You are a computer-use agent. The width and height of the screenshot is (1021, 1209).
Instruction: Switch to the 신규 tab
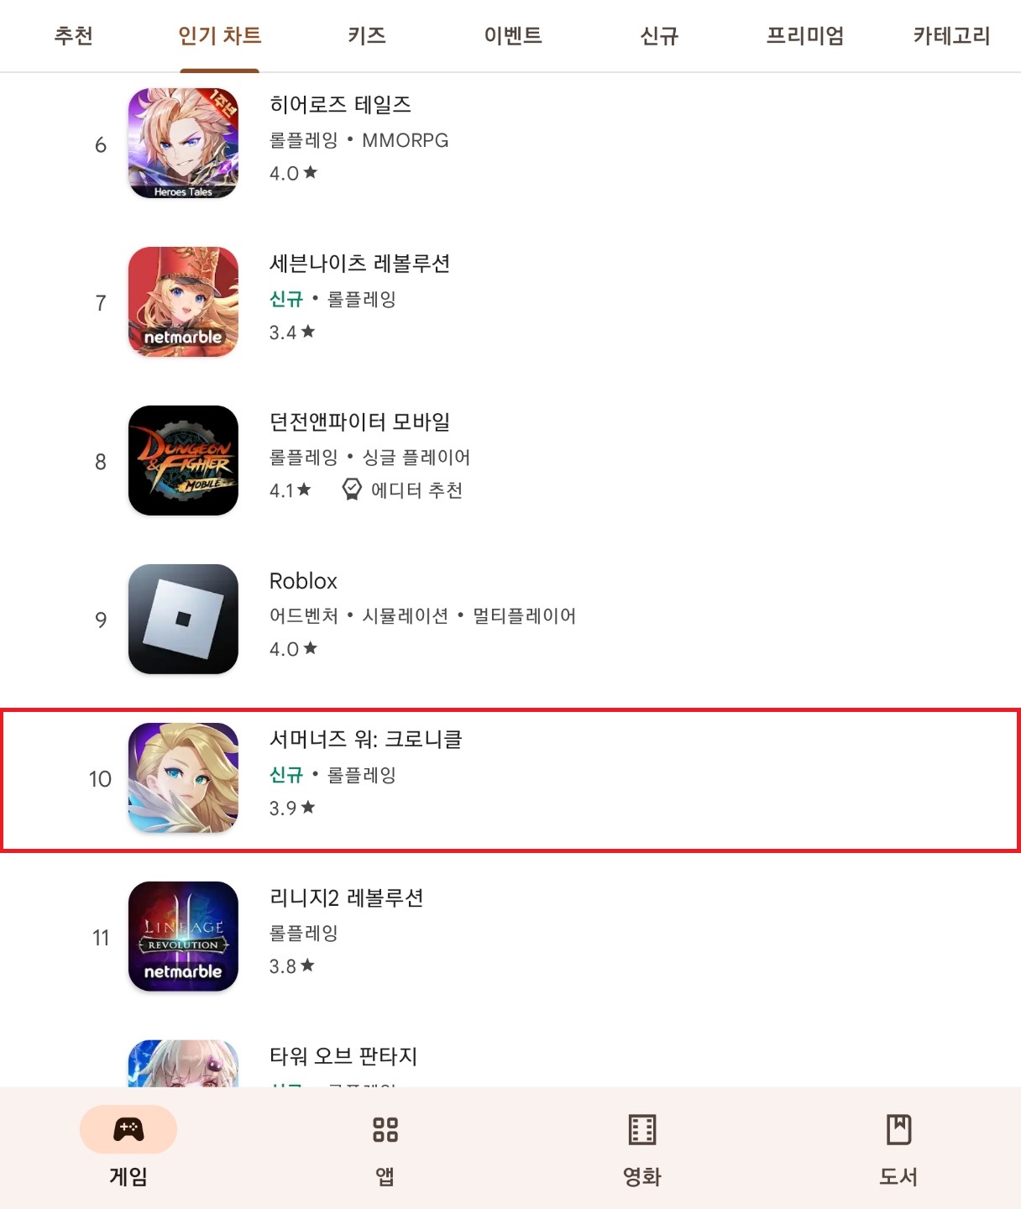pyautogui.click(x=659, y=35)
